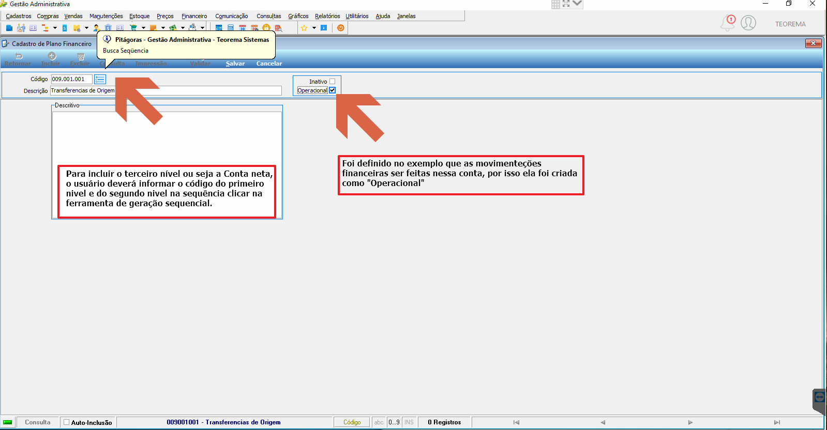Viewport: 827px width, 430px height.
Task: Enable the Inativo checkbox
Action: (332, 82)
